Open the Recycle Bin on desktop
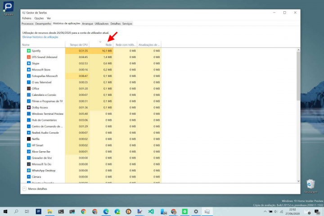The width and height of the screenshot is (324, 216). [310, 185]
